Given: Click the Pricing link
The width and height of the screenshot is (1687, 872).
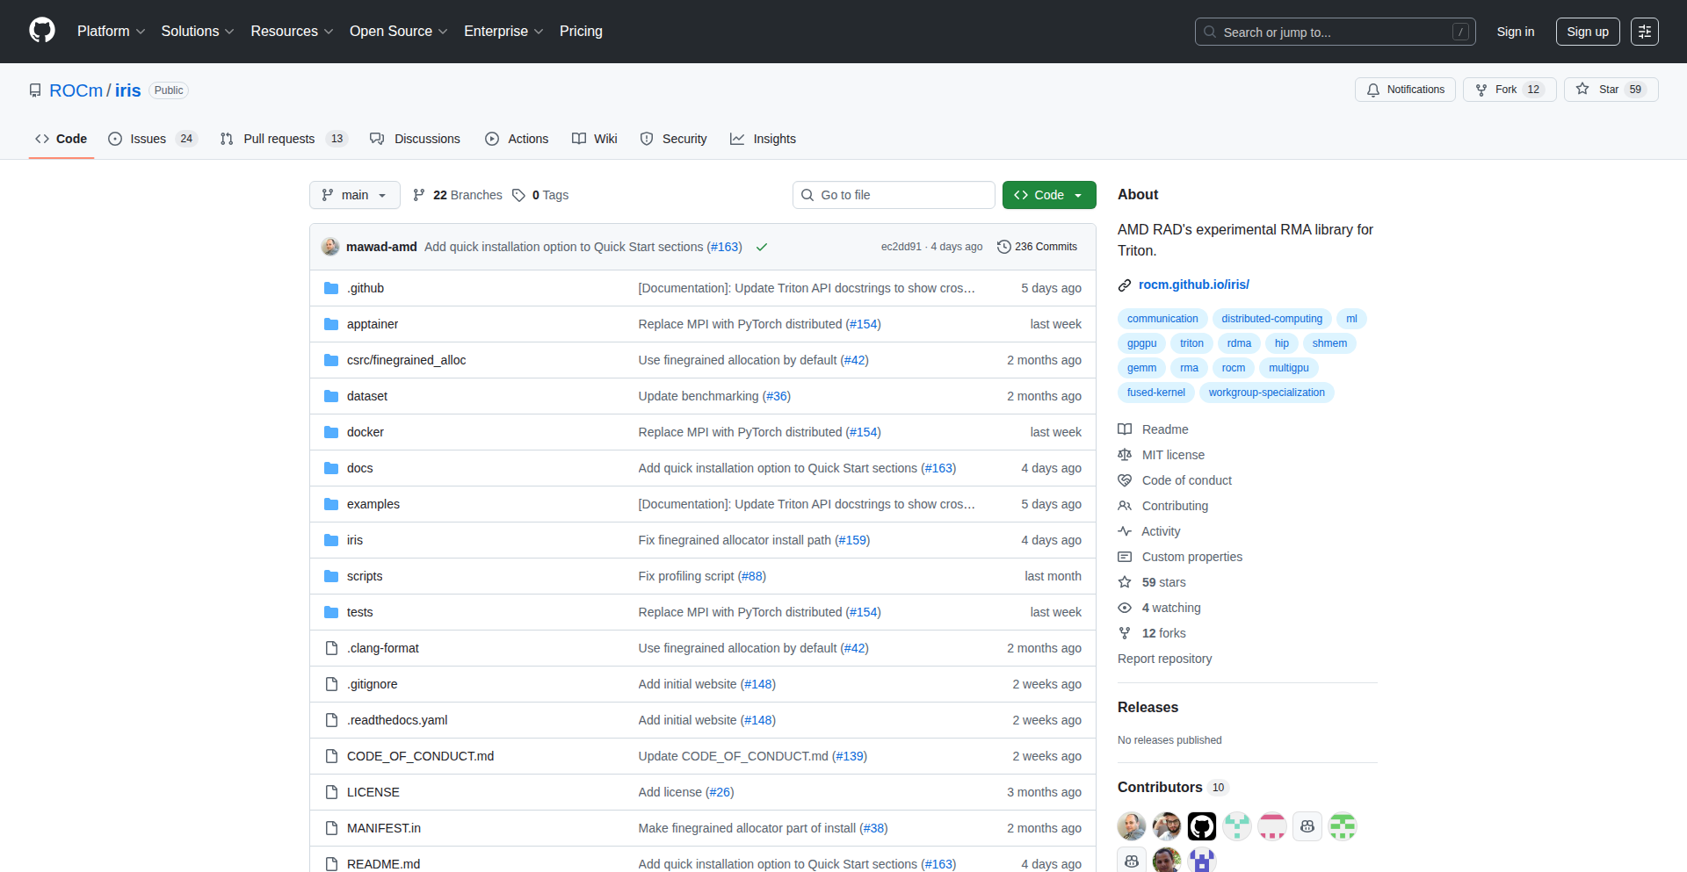Looking at the screenshot, I should click(x=581, y=32).
